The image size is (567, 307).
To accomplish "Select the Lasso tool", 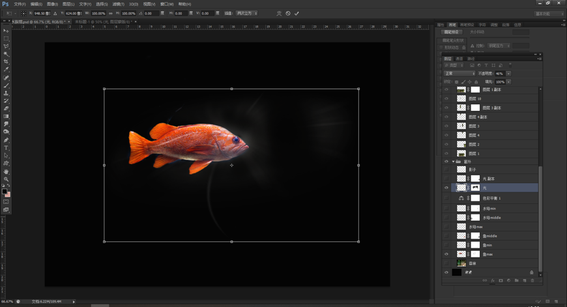I will [x=6, y=46].
